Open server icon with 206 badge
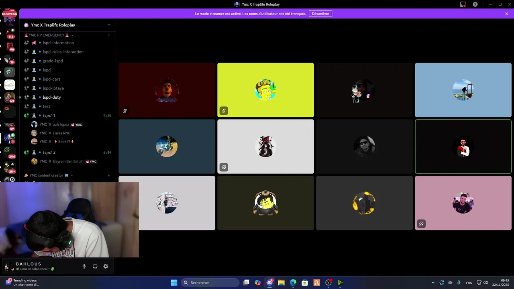 coord(10,152)
